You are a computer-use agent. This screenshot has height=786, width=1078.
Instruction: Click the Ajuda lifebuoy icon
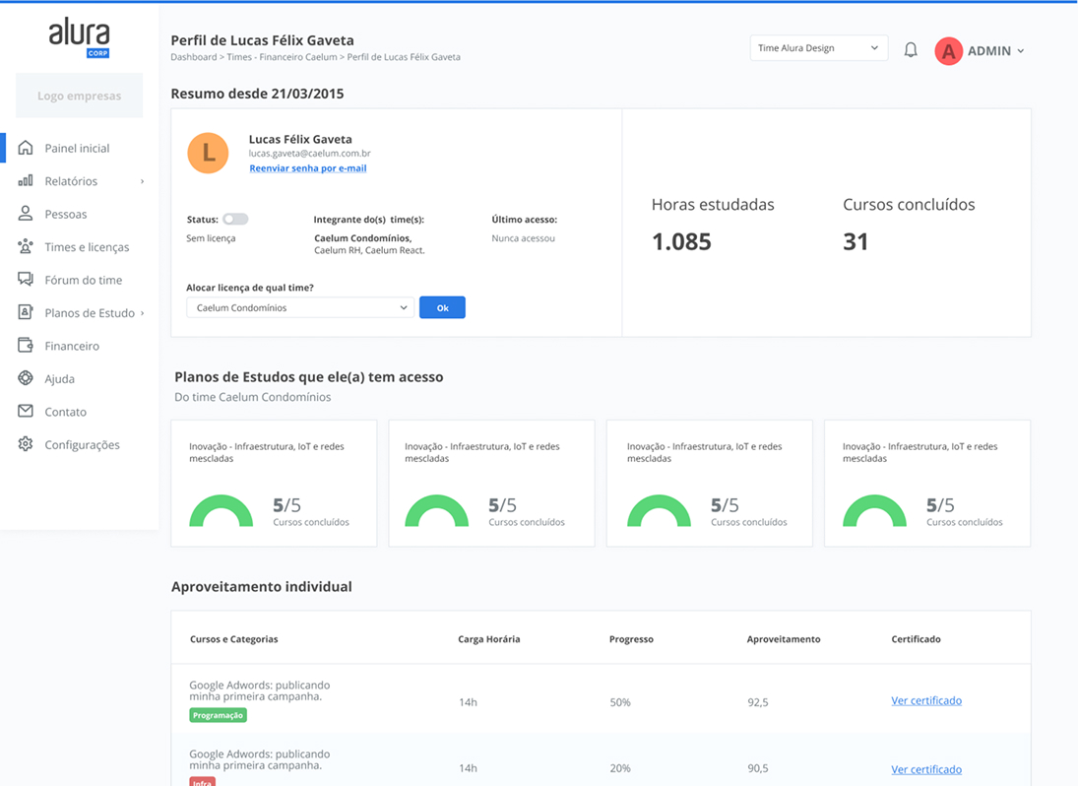click(26, 378)
